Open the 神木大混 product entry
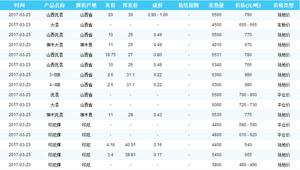 54,45
